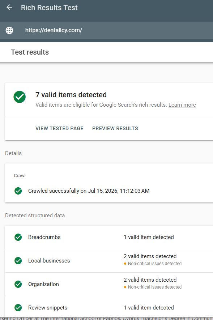This screenshot has height=320, width=213.
Task: Click the globe icon next to the URL
Action: point(9,30)
